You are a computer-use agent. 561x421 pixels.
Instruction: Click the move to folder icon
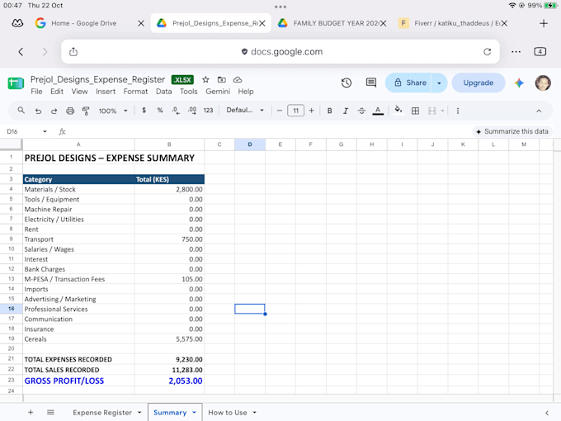[x=222, y=79]
